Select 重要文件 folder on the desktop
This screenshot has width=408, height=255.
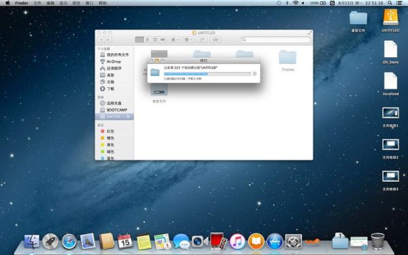pyautogui.click(x=358, y=21)
